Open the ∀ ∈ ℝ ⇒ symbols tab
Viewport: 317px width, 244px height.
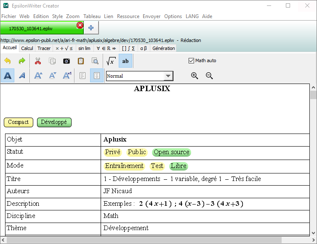click(x=106, y=48)
